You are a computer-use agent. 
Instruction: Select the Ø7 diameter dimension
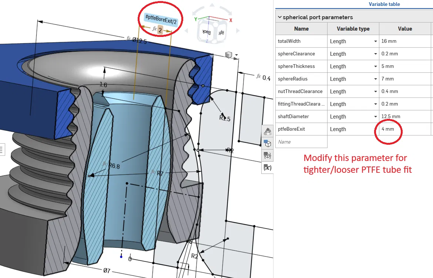tap(107, 271)
